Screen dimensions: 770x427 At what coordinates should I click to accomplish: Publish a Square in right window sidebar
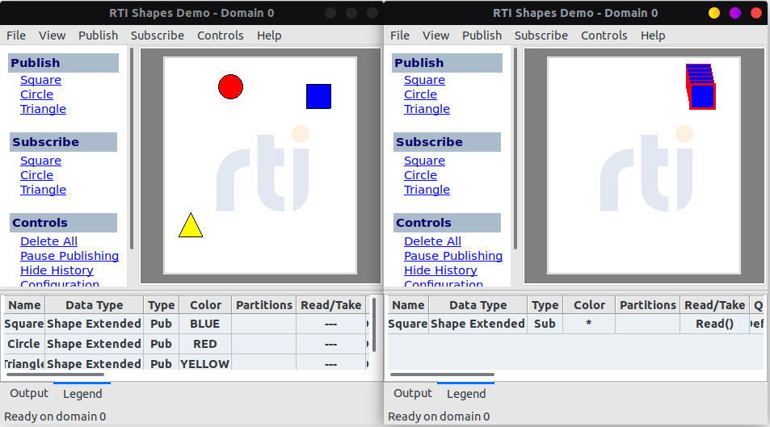point(424,80)
